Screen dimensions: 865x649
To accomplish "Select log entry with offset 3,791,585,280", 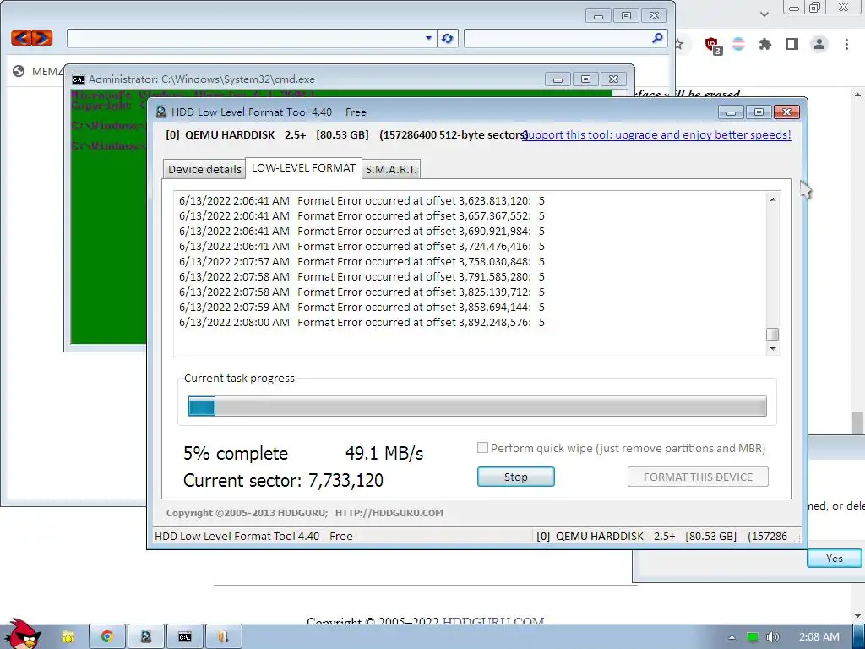I will tap(362, 276).
